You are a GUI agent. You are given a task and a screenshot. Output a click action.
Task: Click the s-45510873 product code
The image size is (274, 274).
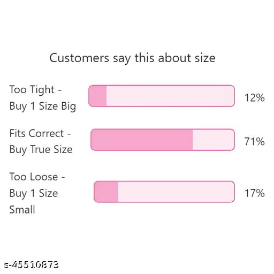point(32,265)
